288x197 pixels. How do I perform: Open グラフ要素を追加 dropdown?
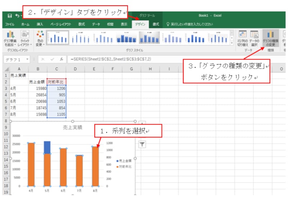[x=10, y=39]
